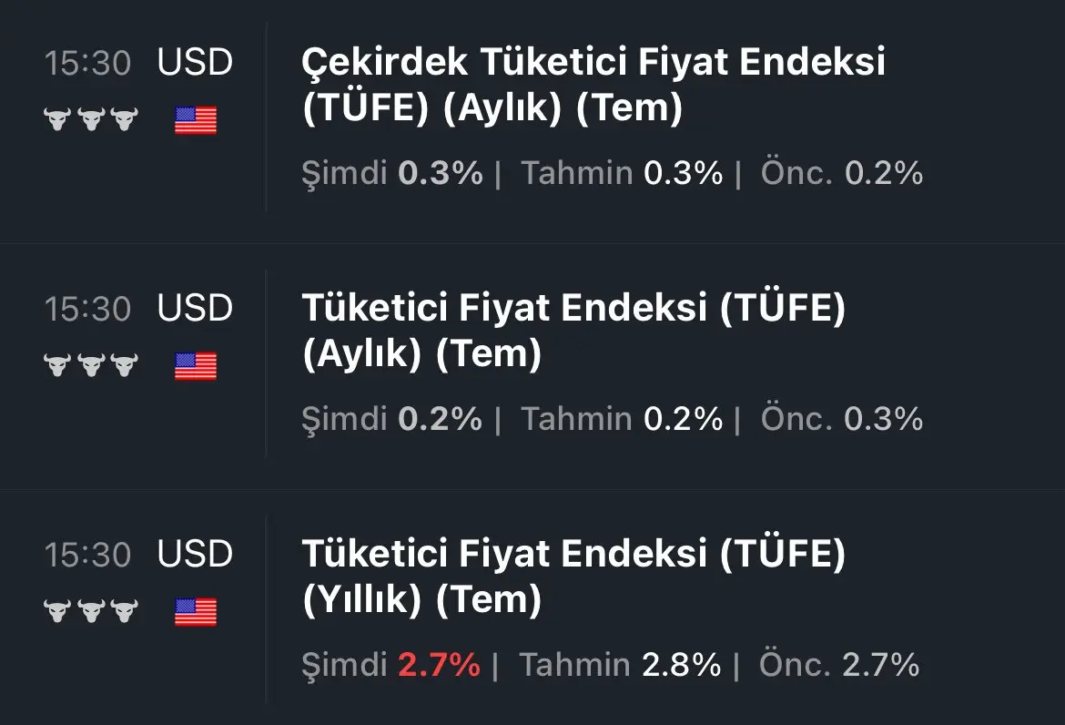Open the TÜFE (Yıllık) (Tem) event title
The image size is (1065, 725).
pos(574,577)
